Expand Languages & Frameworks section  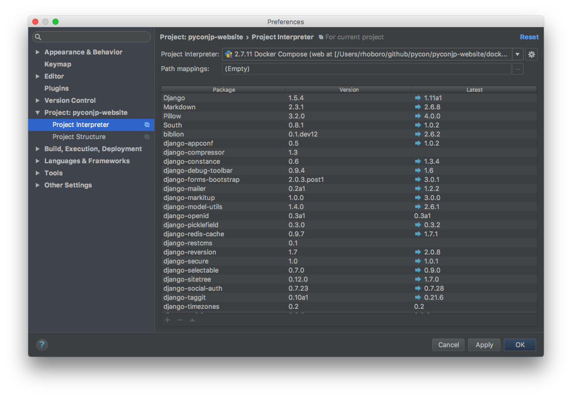pos(37,161)
